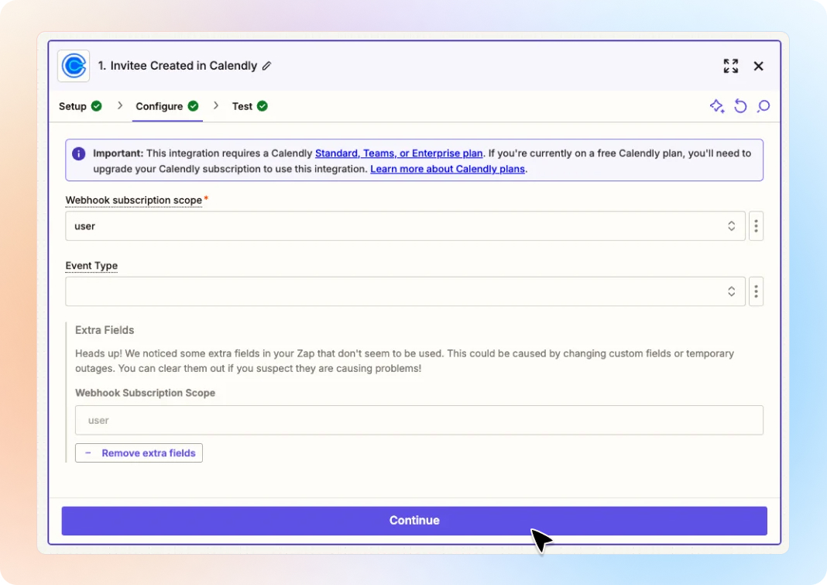The image size is (827, 585).
Task: Open the Event Type dropdown
Action: [405, 291]
